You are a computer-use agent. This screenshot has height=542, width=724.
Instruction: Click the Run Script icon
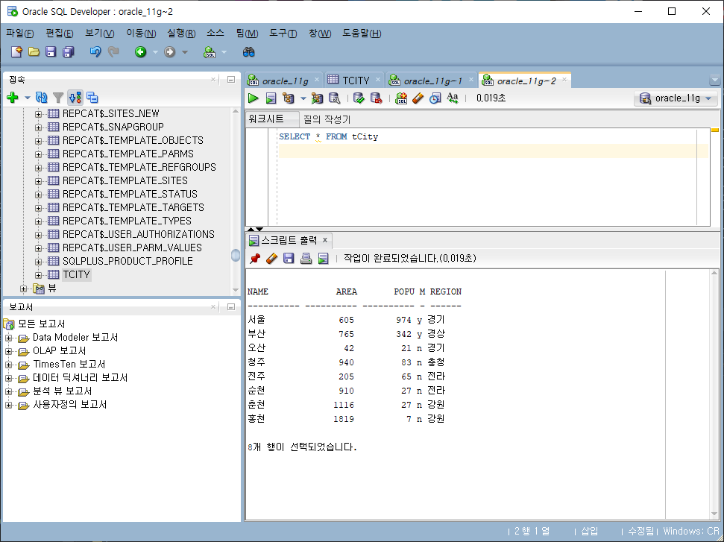[271, 98]
